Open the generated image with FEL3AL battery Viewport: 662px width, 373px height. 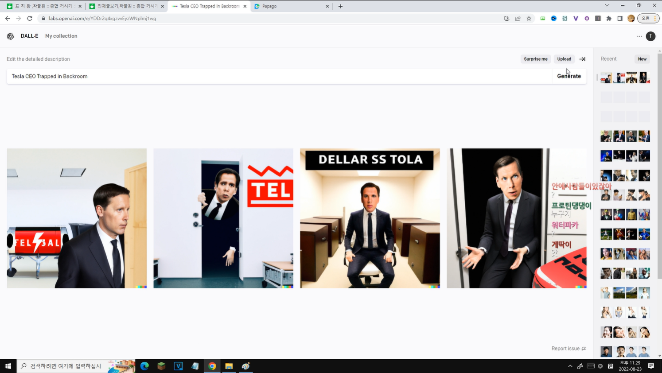pos(77,218)
